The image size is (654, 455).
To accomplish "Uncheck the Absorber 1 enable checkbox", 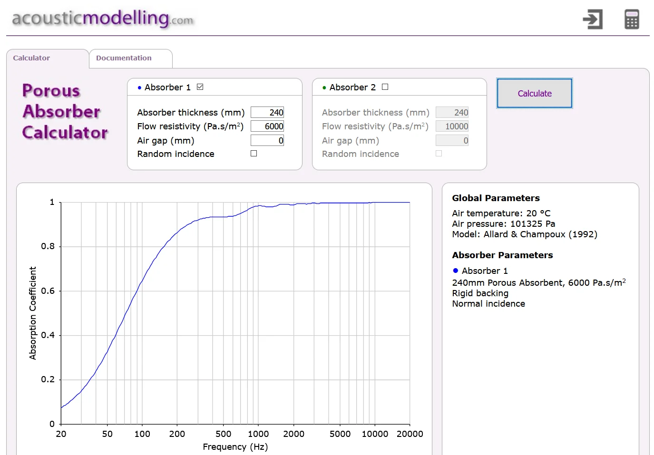I will pos(200,87).
